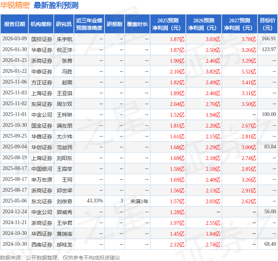
Task: Select the 机构简称 column header
Action: click(x=41, y=24)
